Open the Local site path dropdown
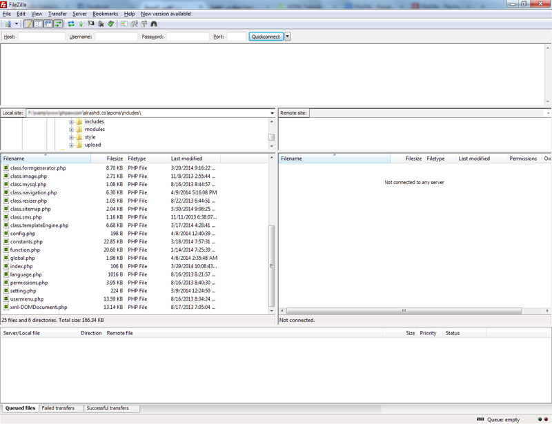Viewport: 552px width, 424px height. click(272, 113)
